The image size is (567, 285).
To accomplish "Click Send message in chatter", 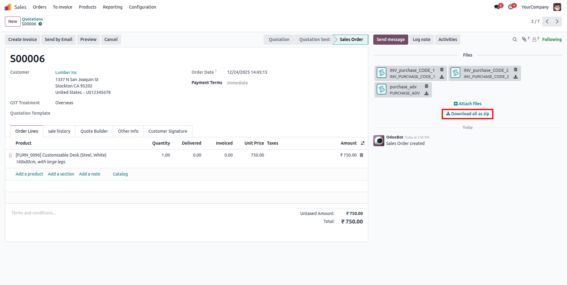I will tap(390, 39).
